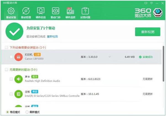
Task: Expand version dropdown for printer driver 3.30.0.0
Action: pyautogui.click(x=110, y=57)
